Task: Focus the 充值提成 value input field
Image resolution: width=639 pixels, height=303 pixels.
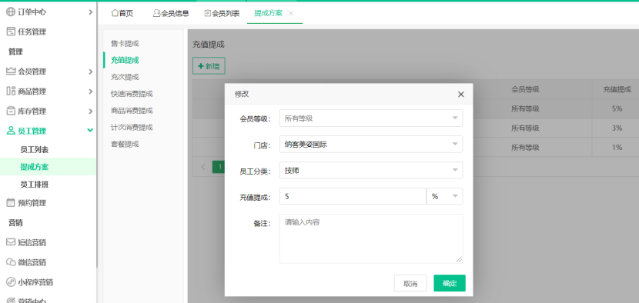Action: [x=353, y=196]
